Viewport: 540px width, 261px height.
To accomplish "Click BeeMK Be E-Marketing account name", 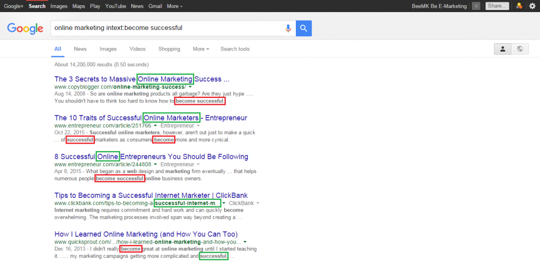I will pyautogui.click(x=439, y=6).
